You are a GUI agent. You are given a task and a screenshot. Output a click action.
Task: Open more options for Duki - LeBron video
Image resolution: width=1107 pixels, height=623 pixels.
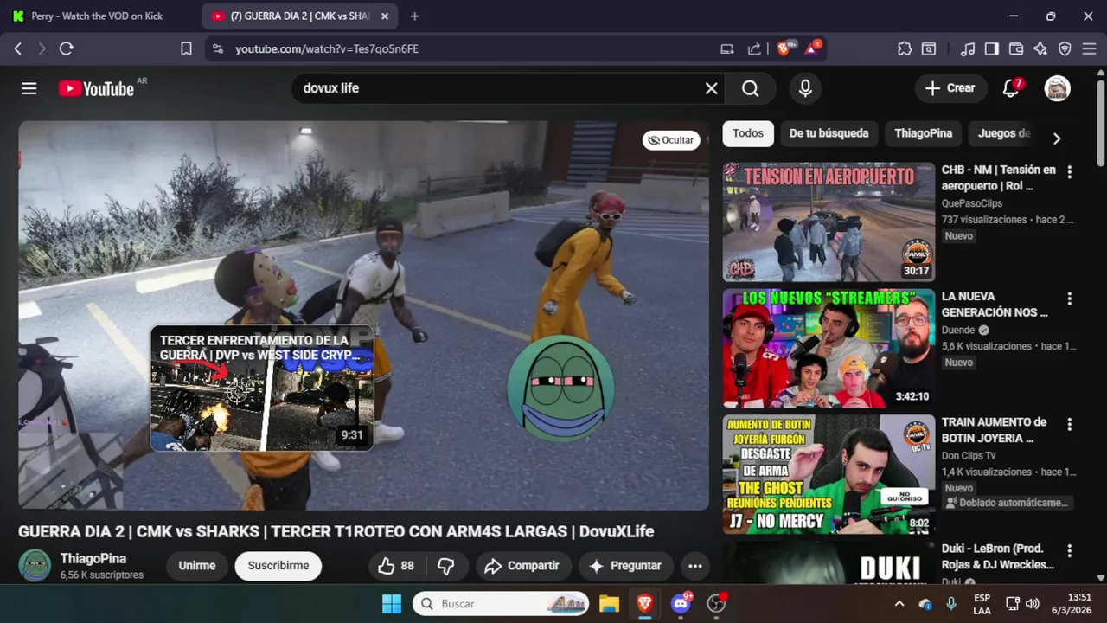1069,550
